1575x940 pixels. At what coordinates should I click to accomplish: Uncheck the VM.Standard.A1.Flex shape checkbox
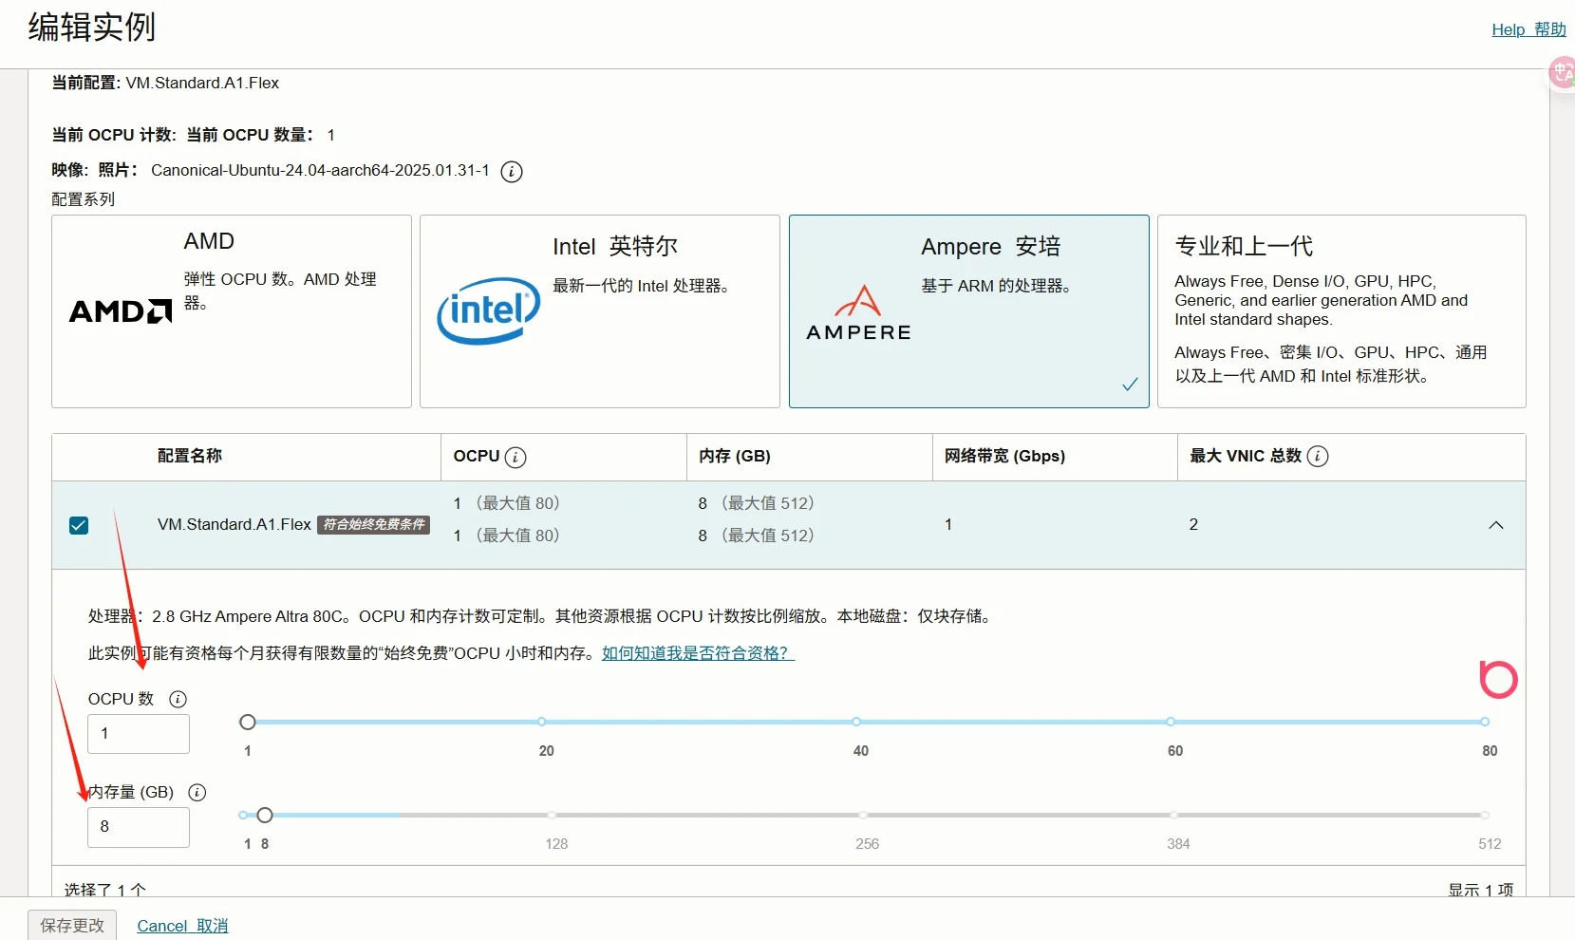pyautogui.click(x=79, y=526)
